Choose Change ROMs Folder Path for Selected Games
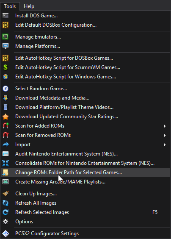Image resolution: width=171 pixels, height=239 pixels. coord(85,172)
